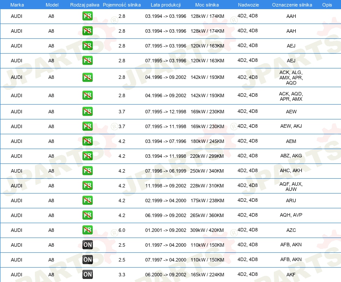The height and width of the screenshot is (282, 341).
Task: Click power value 165kW / 224KM
Action: point(207,275)
